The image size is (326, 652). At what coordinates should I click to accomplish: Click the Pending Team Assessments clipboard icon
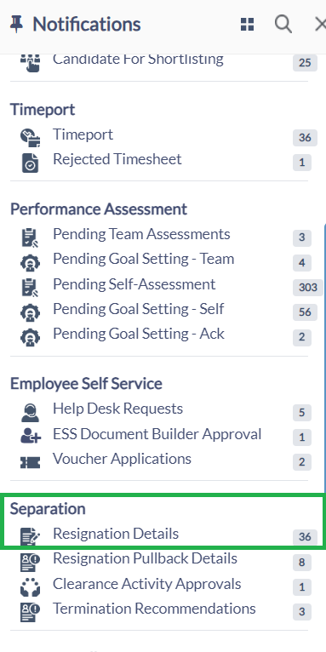(31, 237)
